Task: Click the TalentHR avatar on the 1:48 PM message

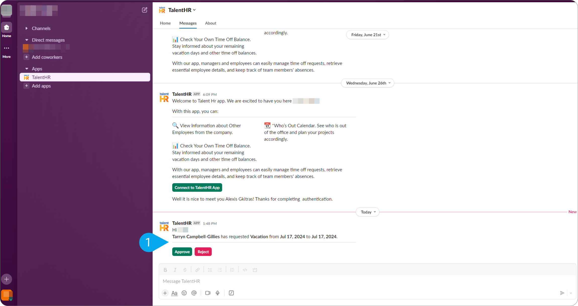Action: point(164,226)
